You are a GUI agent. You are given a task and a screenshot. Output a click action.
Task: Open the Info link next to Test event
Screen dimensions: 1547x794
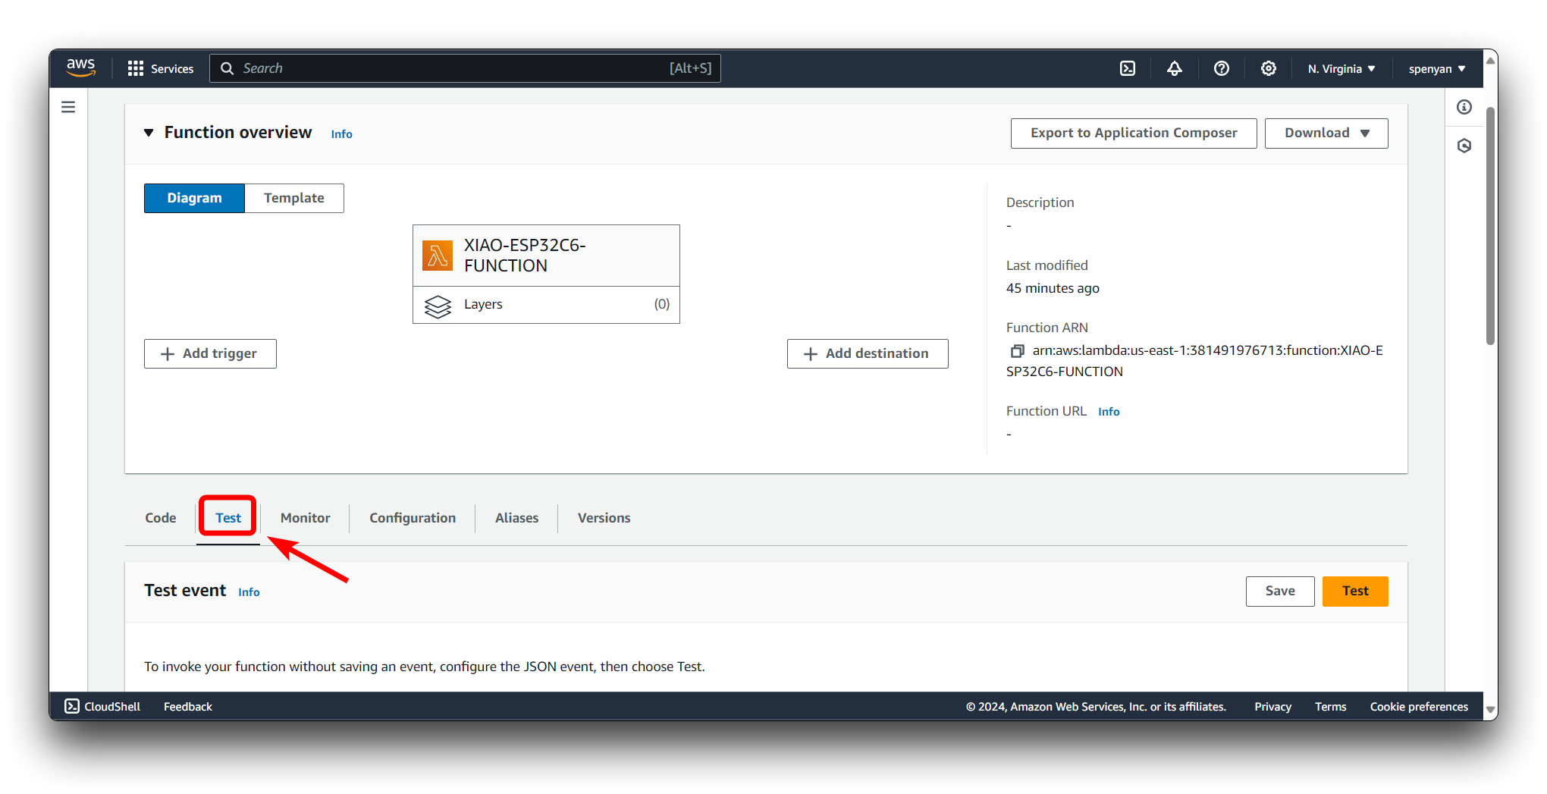(249, 592)
